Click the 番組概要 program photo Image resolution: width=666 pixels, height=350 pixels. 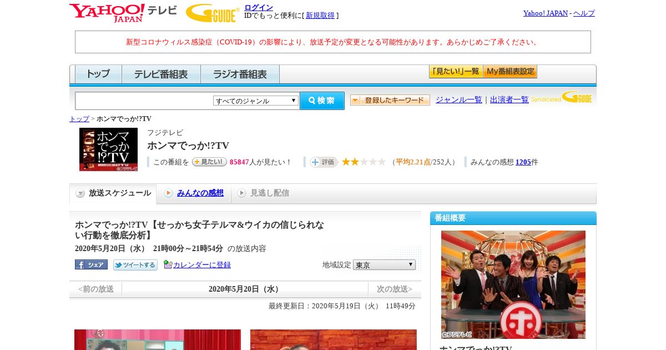513,284
